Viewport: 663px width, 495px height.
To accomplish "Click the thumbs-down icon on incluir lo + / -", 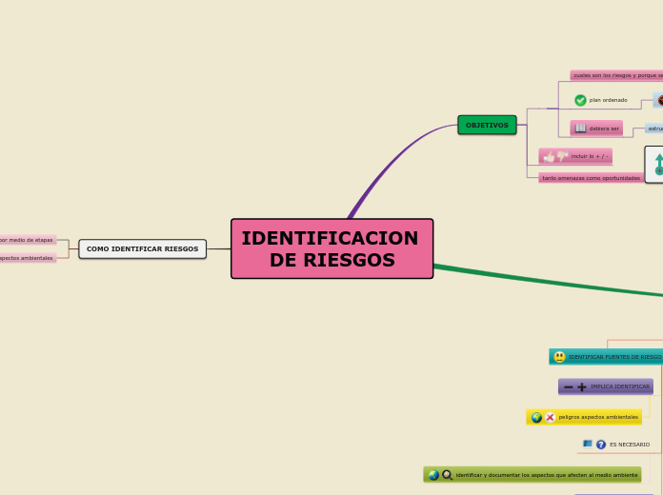I will coord(562,156).
